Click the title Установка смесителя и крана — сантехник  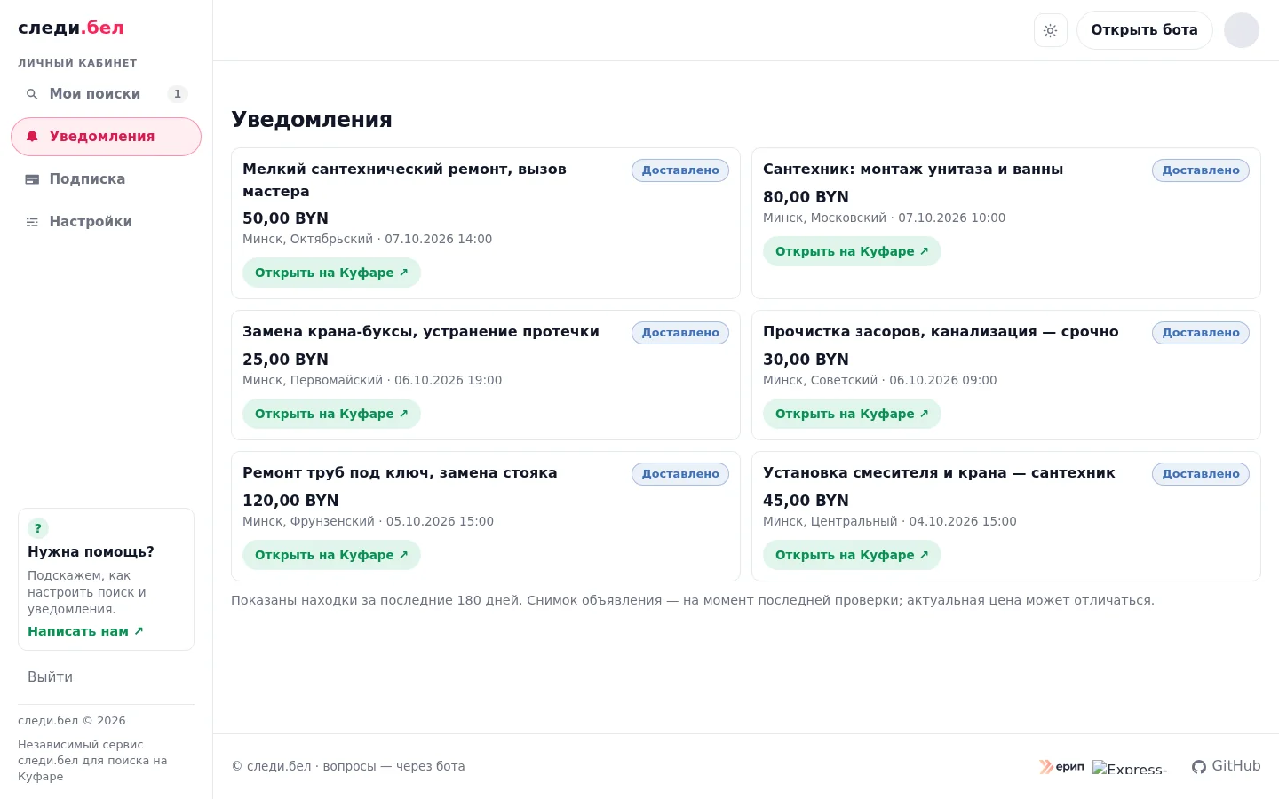click(x=939, y=473)
